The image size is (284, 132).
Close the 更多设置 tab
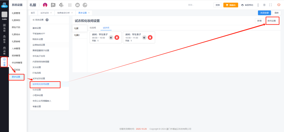[89, 13]
